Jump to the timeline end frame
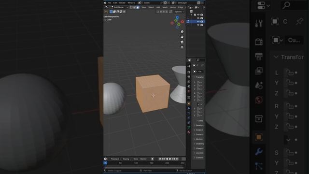 [177, 159]
